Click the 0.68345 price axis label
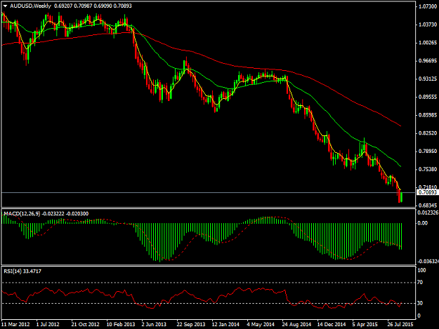The image size is (439, 329). coord(428,205)
